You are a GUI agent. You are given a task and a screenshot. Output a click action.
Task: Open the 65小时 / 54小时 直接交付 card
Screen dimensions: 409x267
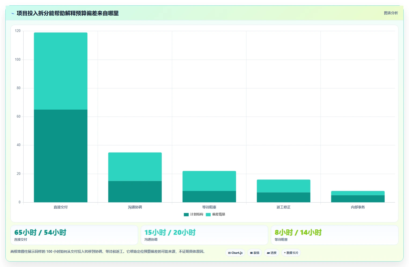point(74,235)
